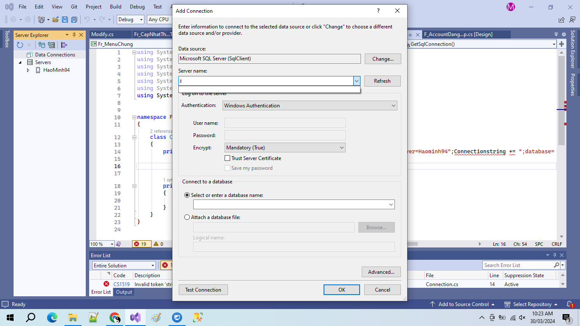
Task: Refresh Server Explorer with the circular arrow icon
Action: coord(20,45)
